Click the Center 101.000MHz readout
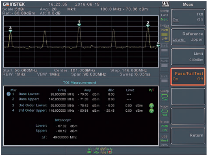Screen dimensions: 208x156 (75, 70)
